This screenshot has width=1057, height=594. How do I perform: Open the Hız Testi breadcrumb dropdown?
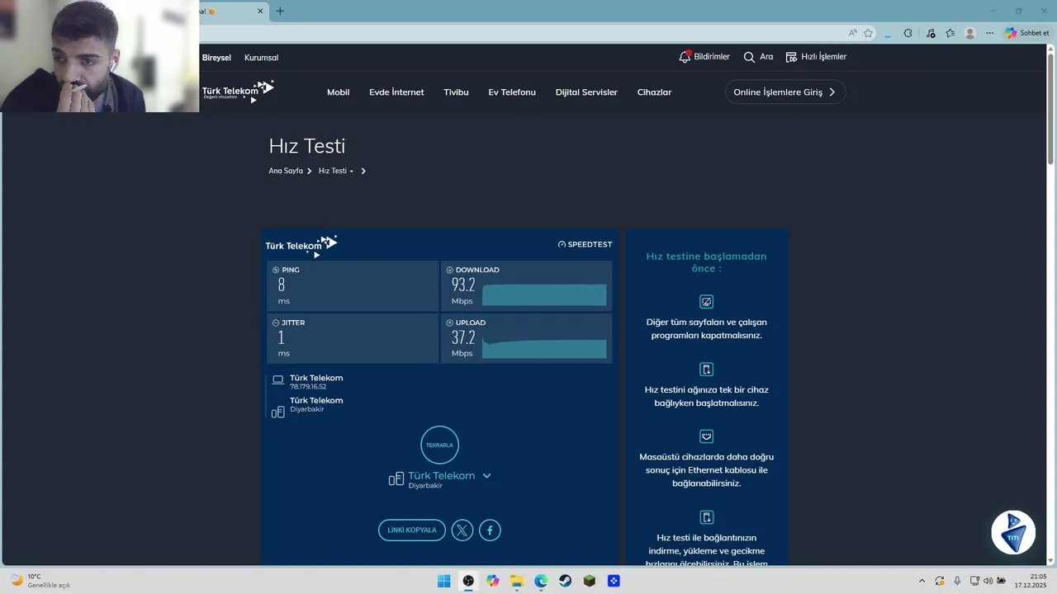(336, 171)
